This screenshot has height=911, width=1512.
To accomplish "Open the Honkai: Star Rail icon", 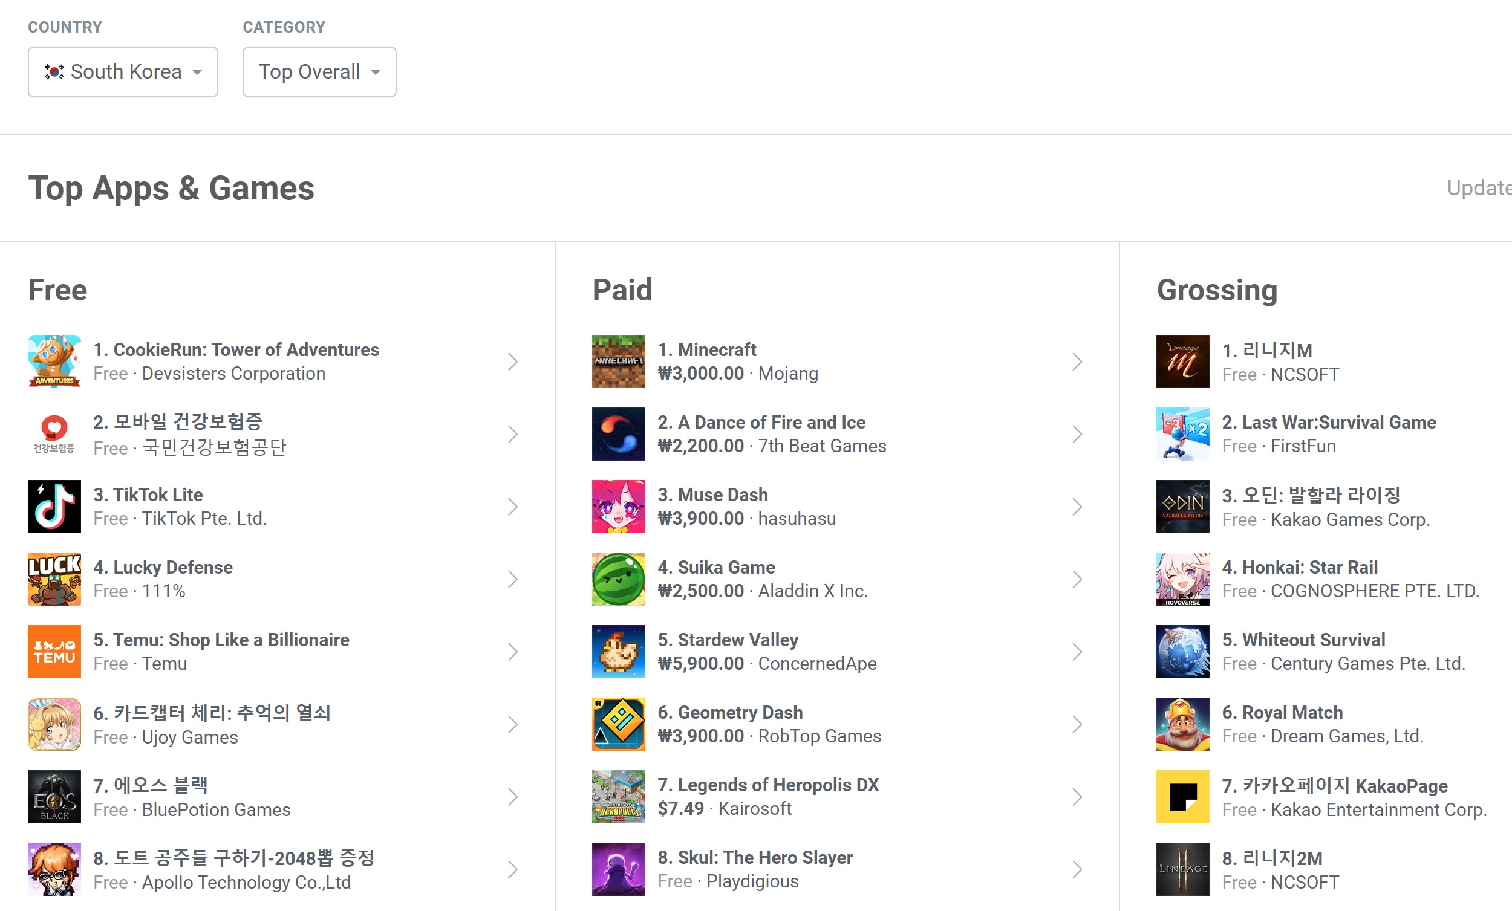I will [1182, 579].
